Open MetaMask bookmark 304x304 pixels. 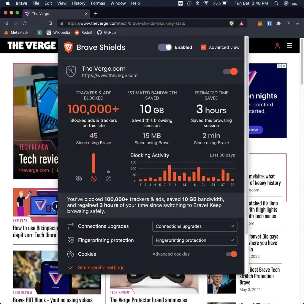tap(16, 32)
